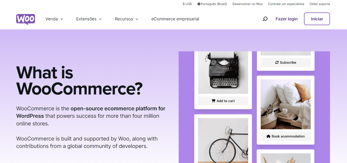Open the search magnifier icon

click(265, 19)
